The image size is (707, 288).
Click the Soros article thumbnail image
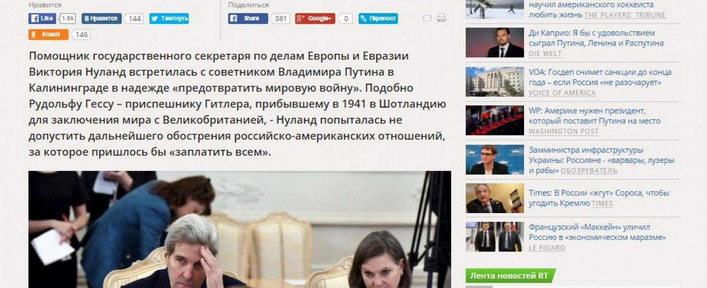click(x=495, y=198)
